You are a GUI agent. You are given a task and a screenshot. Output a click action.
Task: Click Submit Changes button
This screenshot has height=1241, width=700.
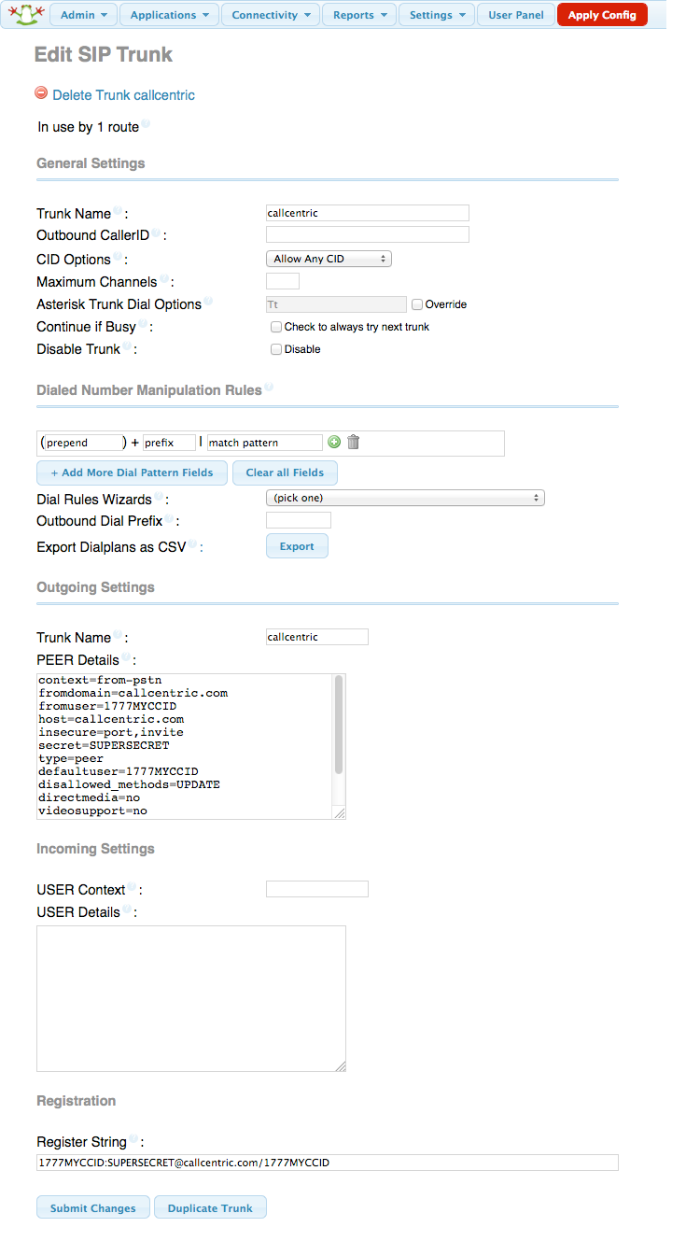point(93,1208)
